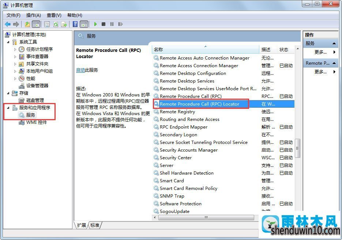Click the Export List toolbar icon
Screen dimensions: 342x240
(x=64, y=24)
